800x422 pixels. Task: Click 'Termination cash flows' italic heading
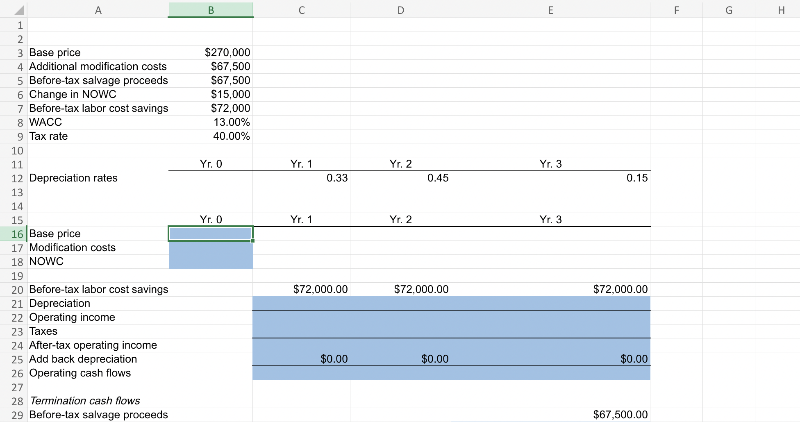coord(85,401)
